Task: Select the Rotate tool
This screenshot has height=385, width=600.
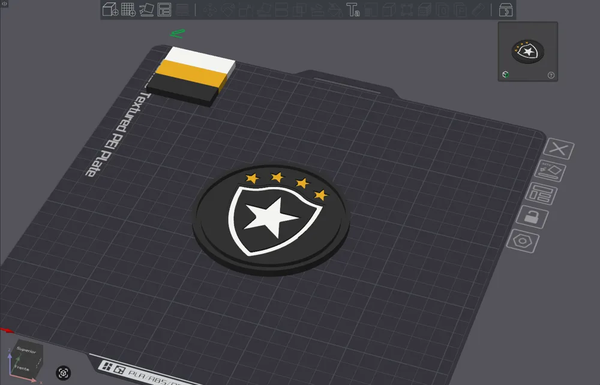Action: pos(227,9)
